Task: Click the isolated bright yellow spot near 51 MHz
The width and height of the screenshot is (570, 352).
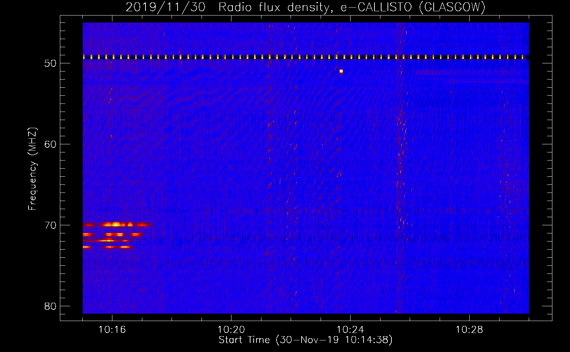Action: point(341,71)
